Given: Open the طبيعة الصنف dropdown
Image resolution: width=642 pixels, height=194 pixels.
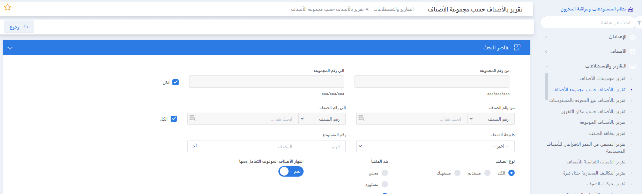Looking at the screenshot, I should (x=435, y=146).
